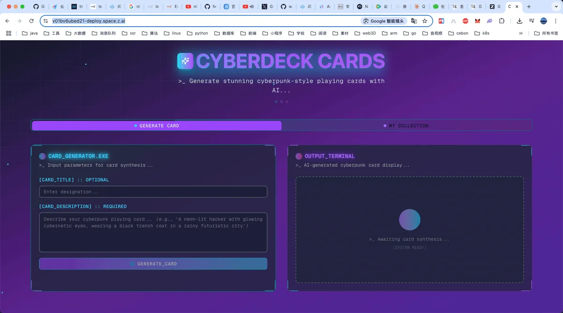This screenshot has height=313, width=563.
Task: Open the Google Translate icon in the address bar
Action: tap(414, 21)
